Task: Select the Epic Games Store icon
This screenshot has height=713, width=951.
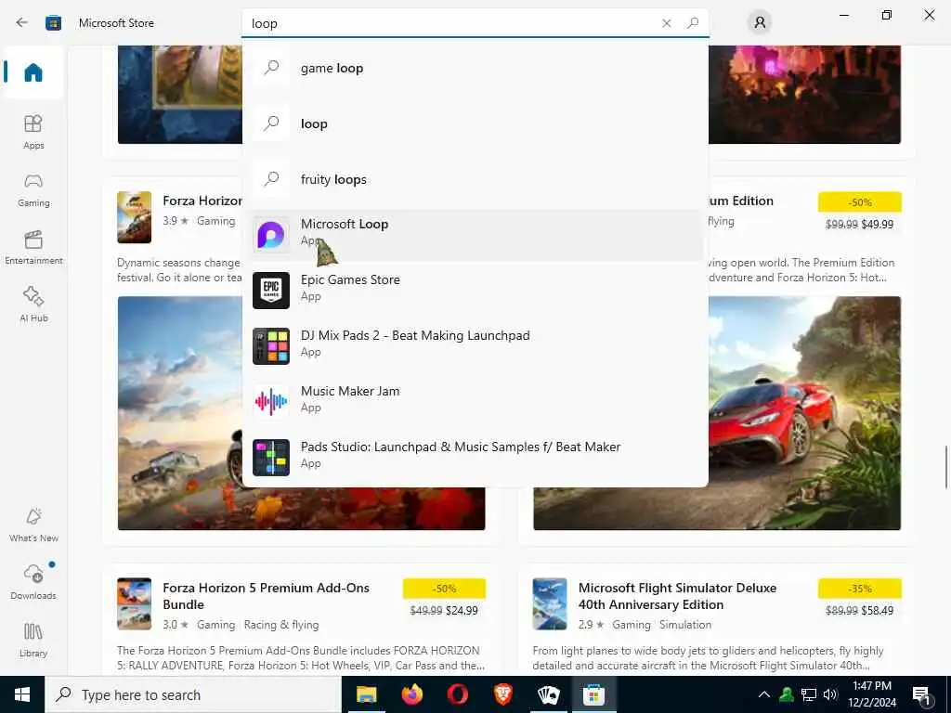Action: click(271, 291)
